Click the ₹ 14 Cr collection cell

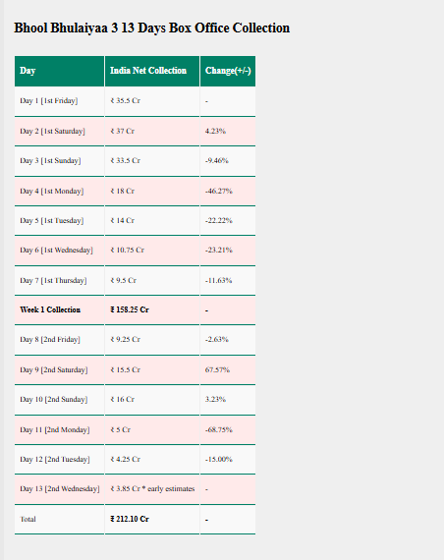coord(152,221)
